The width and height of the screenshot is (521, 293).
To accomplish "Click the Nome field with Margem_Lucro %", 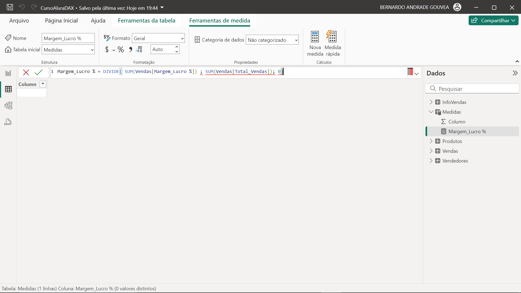I will pos(68,38).
